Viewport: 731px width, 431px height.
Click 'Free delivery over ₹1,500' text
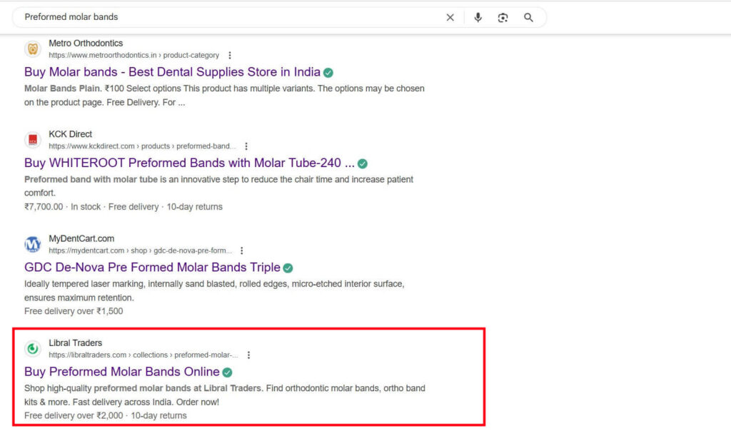74,311
